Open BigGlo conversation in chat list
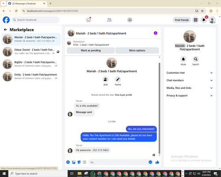This screenshot has width=221, height=177. (x=31, y=64)
